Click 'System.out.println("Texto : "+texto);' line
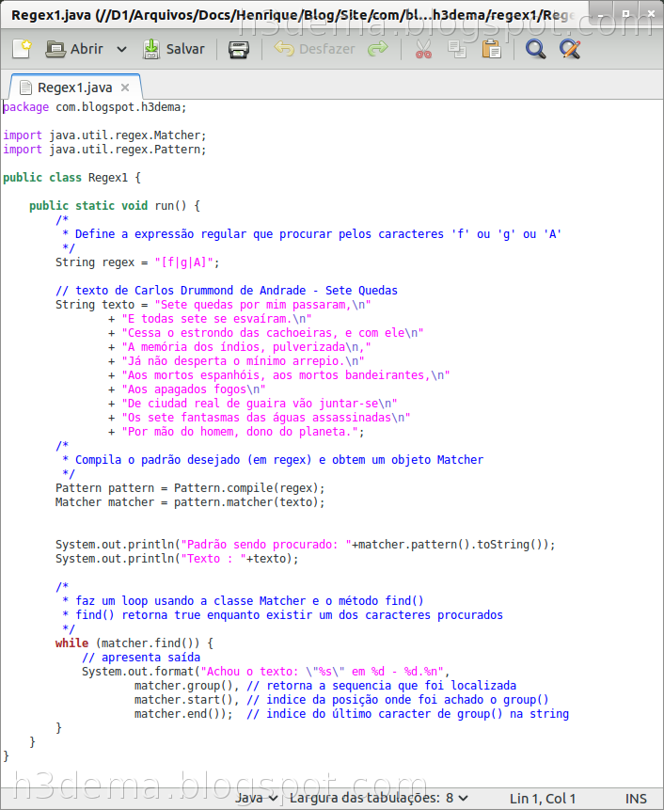Screen dimensions: 664x810 177,559
